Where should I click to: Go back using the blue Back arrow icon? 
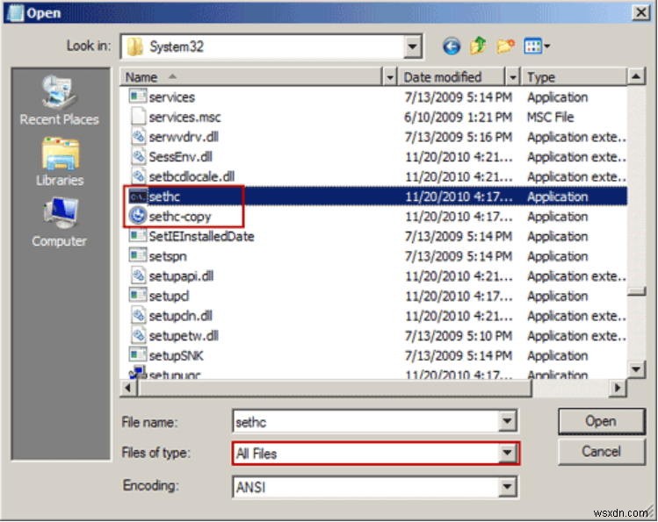(x=452, y=46)
